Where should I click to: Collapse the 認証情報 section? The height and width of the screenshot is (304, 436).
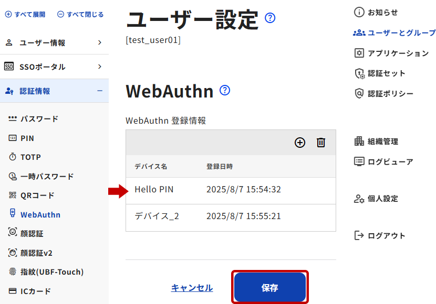100,91
